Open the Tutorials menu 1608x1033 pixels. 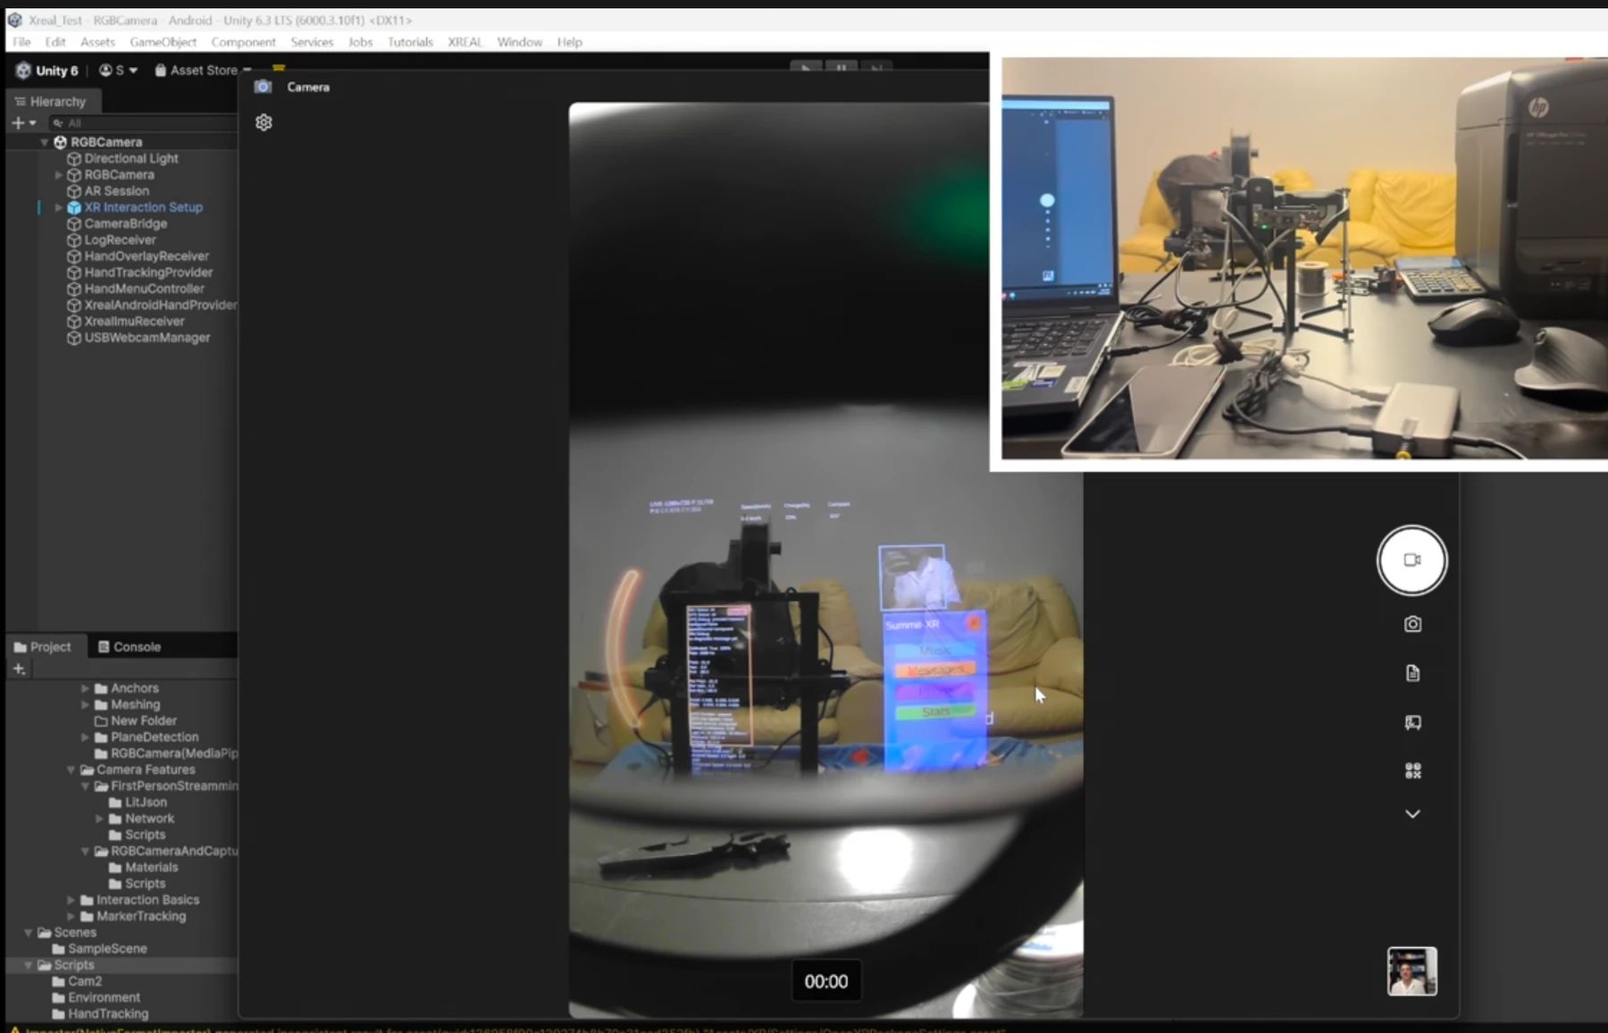tap(410, 42)
